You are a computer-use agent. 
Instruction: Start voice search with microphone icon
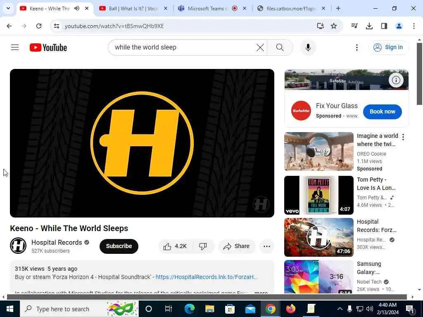(x=308, y=47)
